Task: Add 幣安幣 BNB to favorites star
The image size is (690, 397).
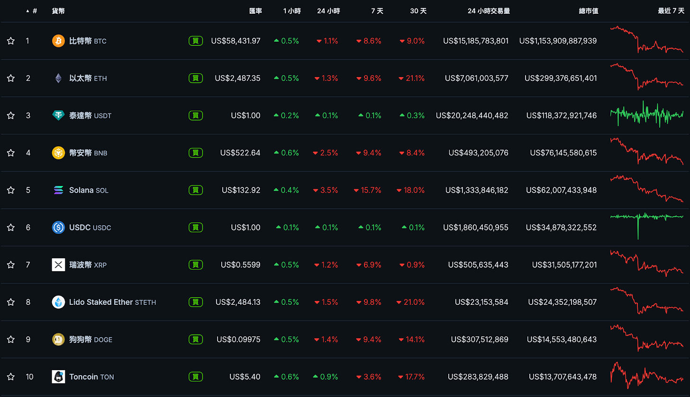Action: (11, 153)
